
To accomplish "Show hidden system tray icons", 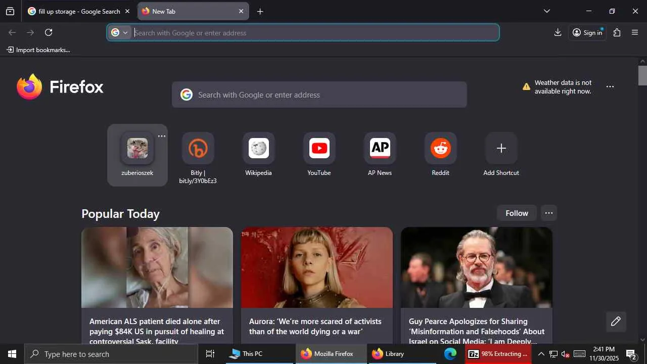I will tap(541, 354).
